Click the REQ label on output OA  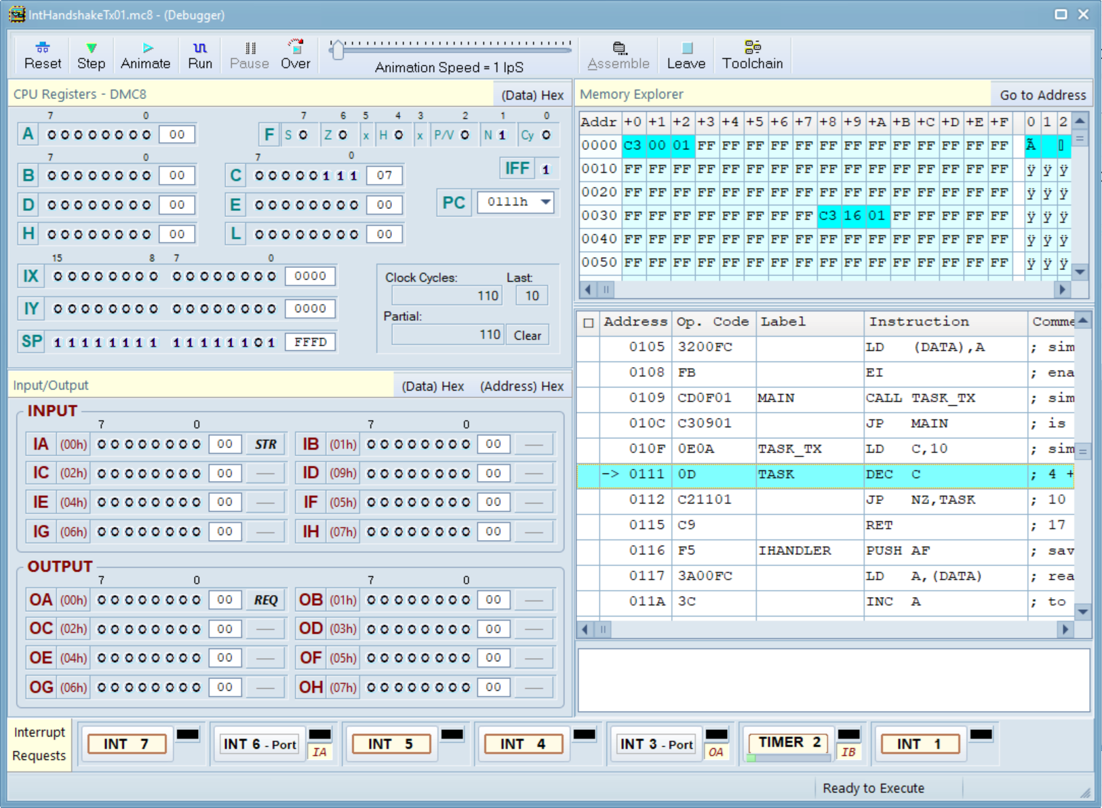click(266, 600)
